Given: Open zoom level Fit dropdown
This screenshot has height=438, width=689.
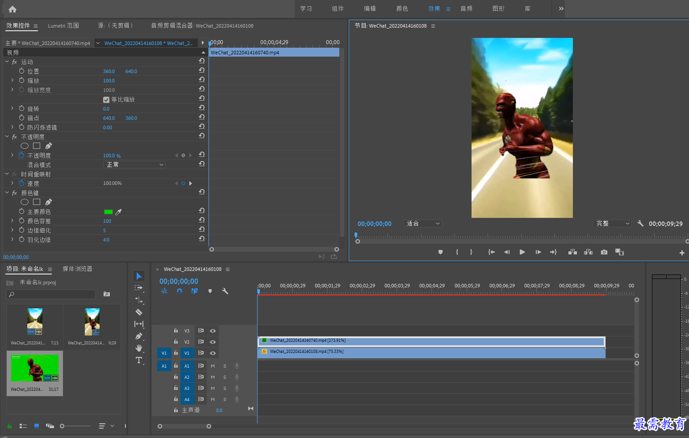Looking at the screenshot, I should pos(422,223).
